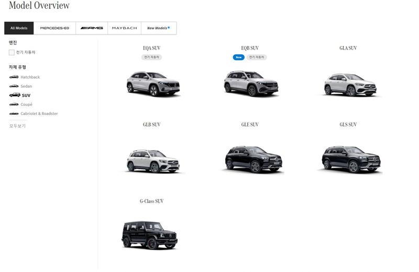This screenshot has height=272, width=419.
Task: Filter by Coupé label
Action: point(27,104)
